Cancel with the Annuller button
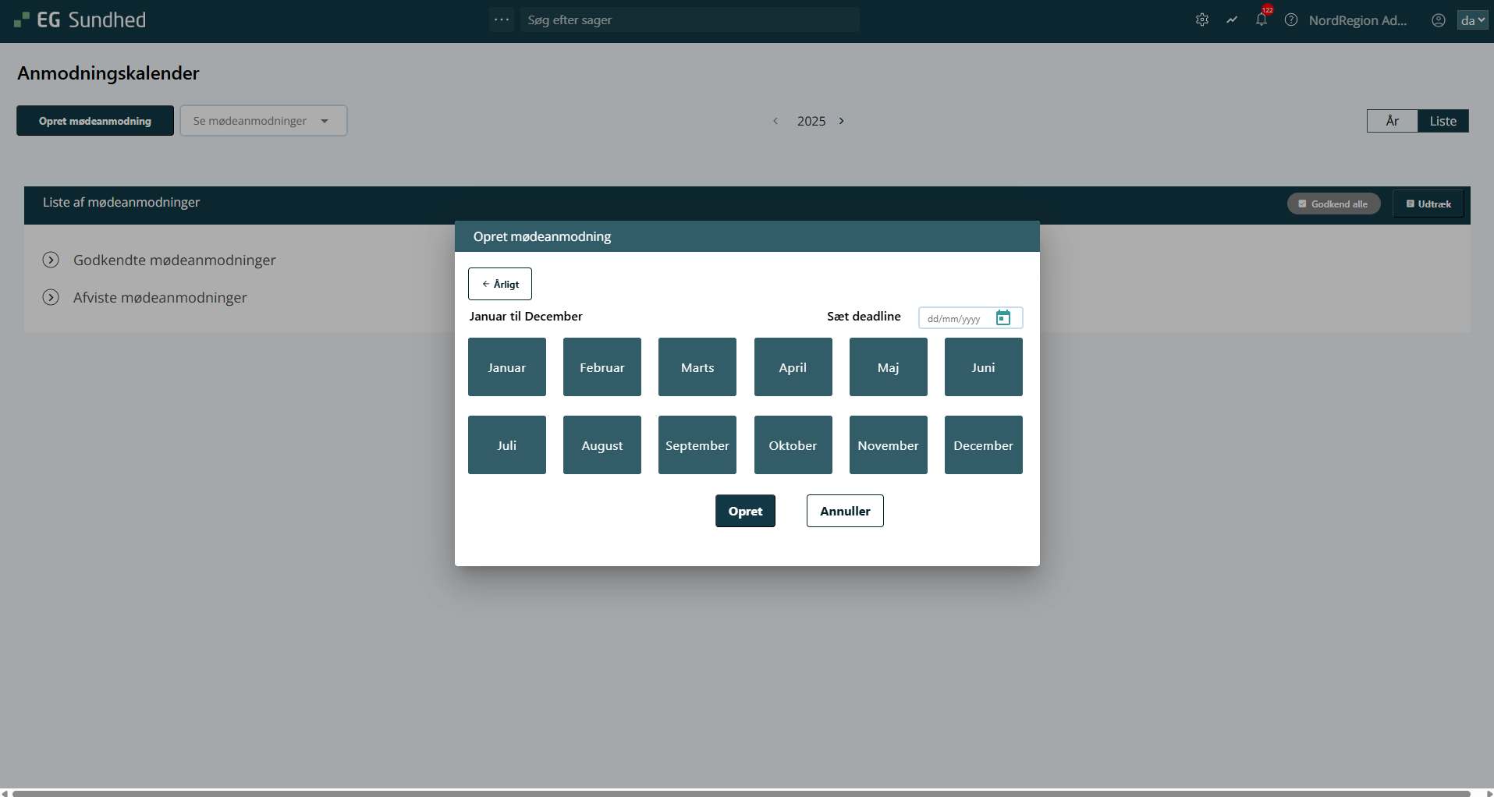The height and width of the screenshot is (797, 1494). [845, 512]
